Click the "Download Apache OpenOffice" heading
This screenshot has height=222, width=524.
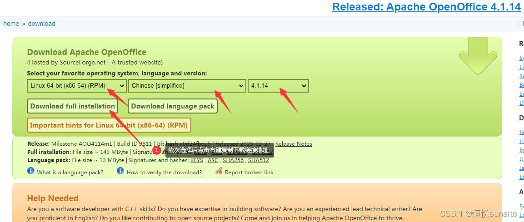point(86,52)
